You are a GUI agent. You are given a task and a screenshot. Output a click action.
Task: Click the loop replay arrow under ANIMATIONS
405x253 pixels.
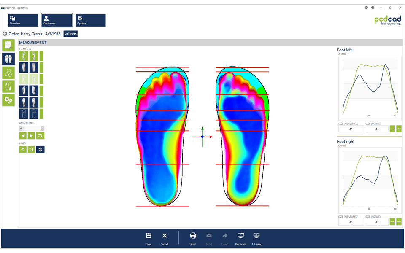coord(40,135)
